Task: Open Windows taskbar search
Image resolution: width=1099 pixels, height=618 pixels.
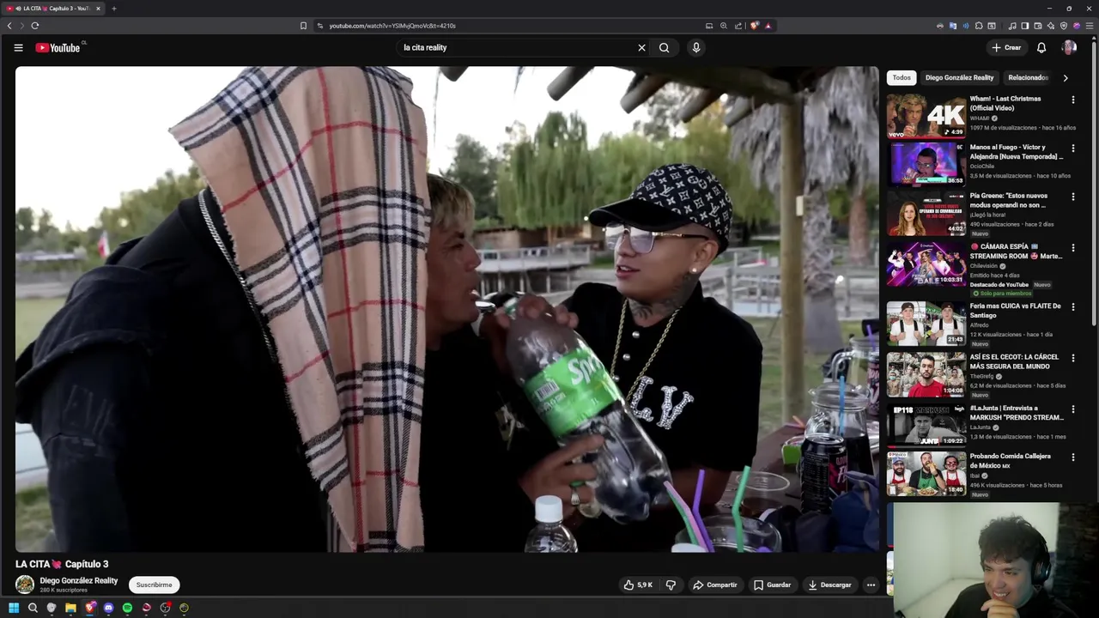Action: 33,608
